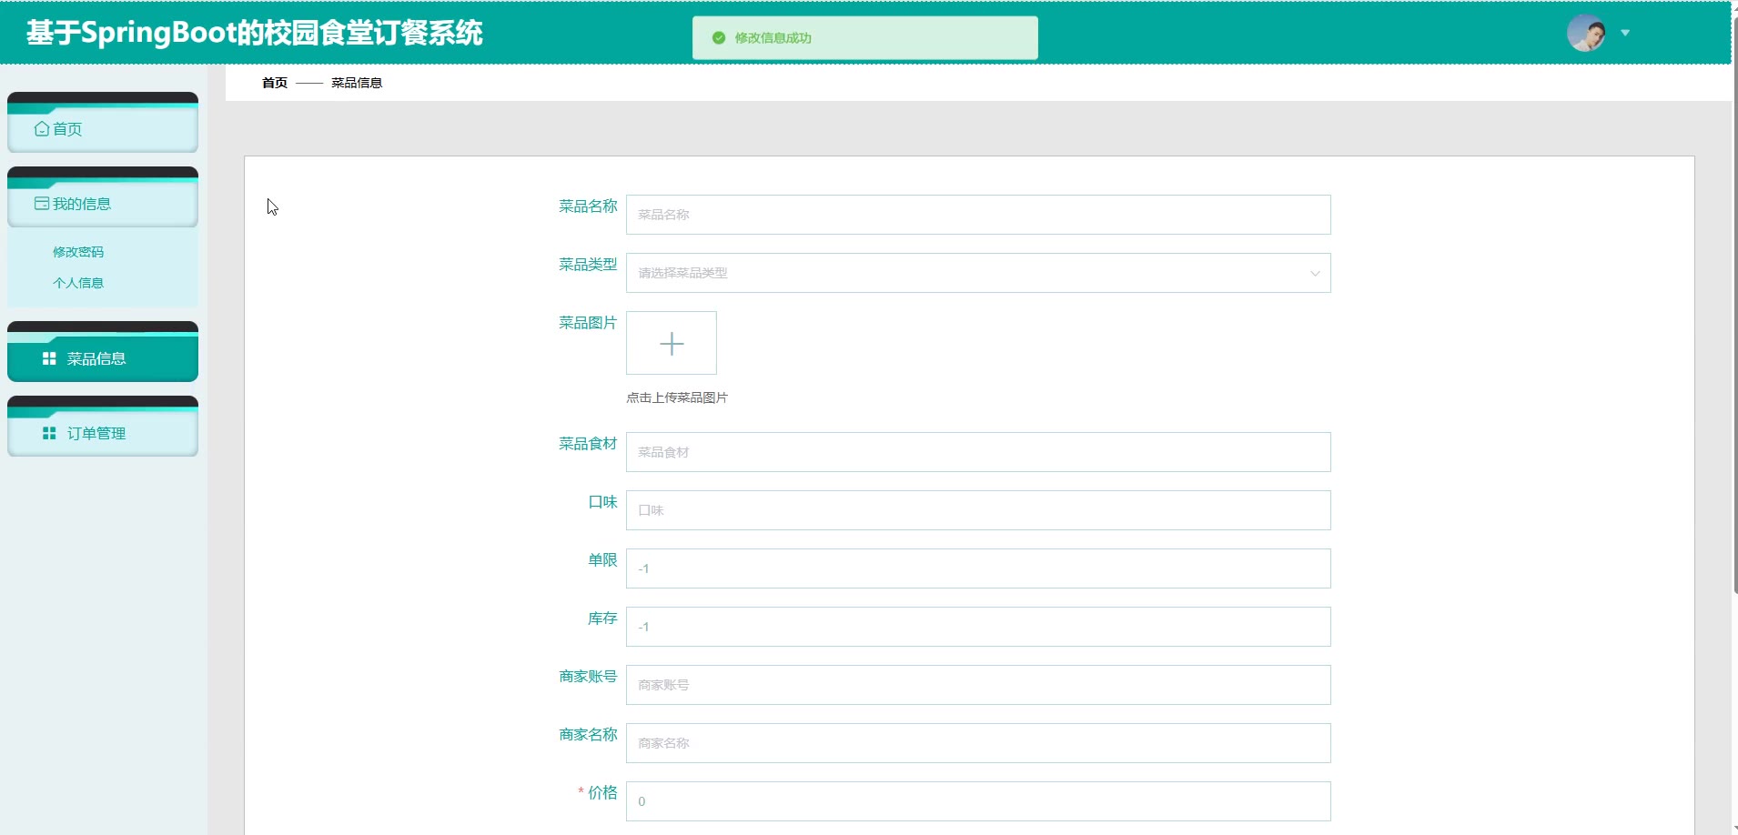Image resolution: width=1738 pixels, height=835 pixels.
Task: Click the system title 基于SpringBoot的校园食堂订餐系统
Action: click(255, 33)
